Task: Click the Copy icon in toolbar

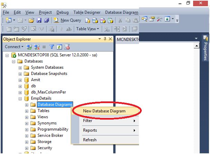Action: (x=128, y=20)
